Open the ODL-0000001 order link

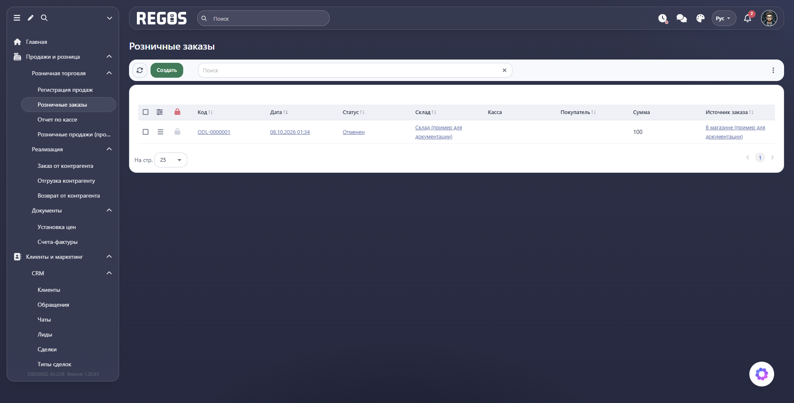point(214,132)
